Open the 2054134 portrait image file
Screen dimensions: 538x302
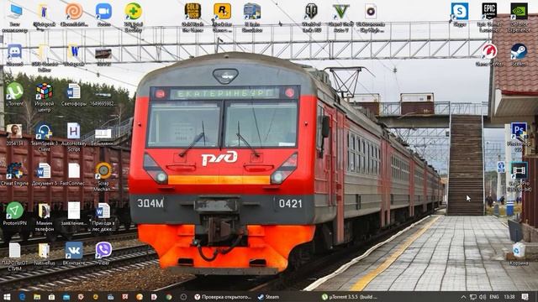(14, 131)
